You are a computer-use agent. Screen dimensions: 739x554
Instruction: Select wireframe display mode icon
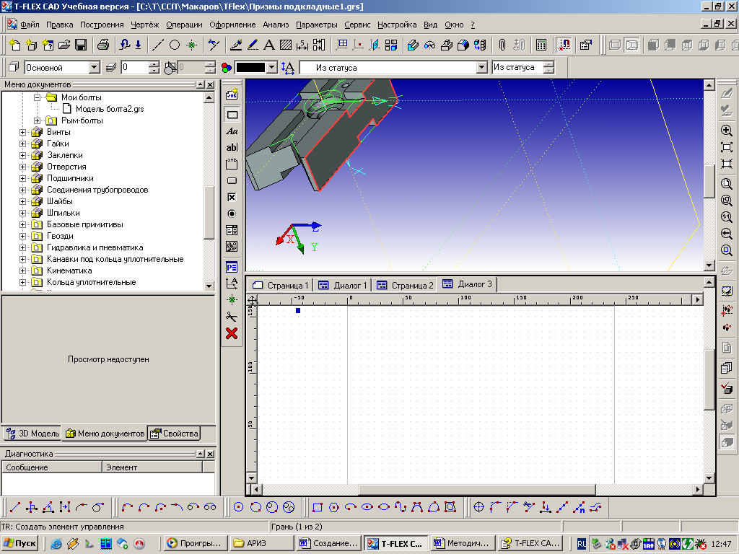click(615, 45)
